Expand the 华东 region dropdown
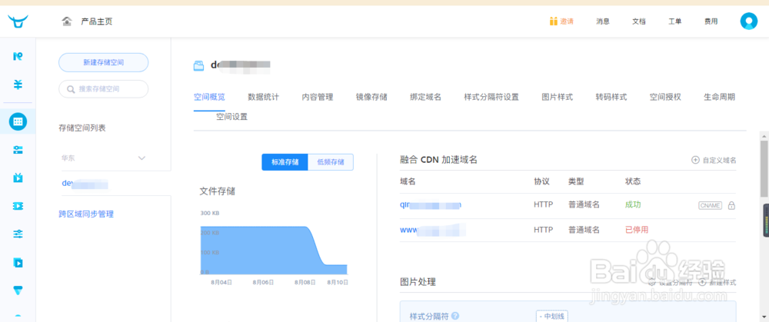 pyautogui.click(x=141, y=158)
